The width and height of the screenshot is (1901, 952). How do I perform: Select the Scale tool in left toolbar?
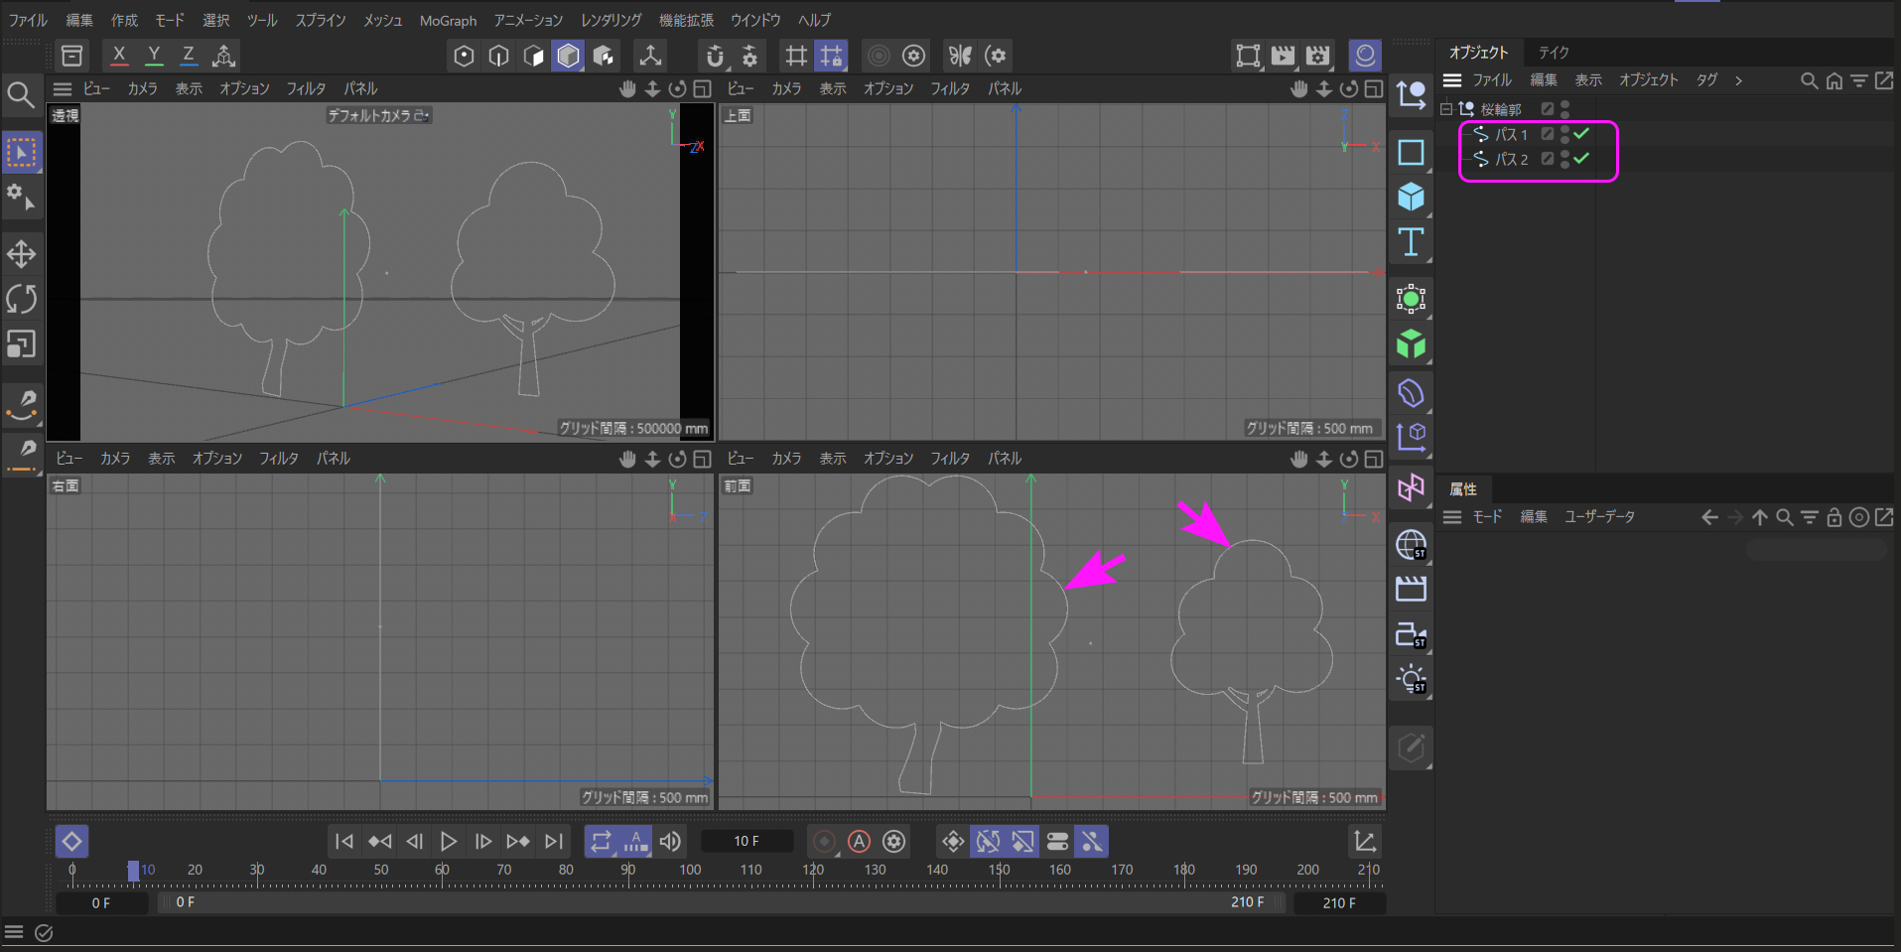(21, 344)
